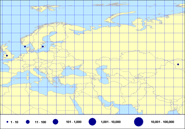The width and height of the screenshot is (185, 129).
Task: Click the '101 - 1,000' legend label
Action: pos(74,122)
